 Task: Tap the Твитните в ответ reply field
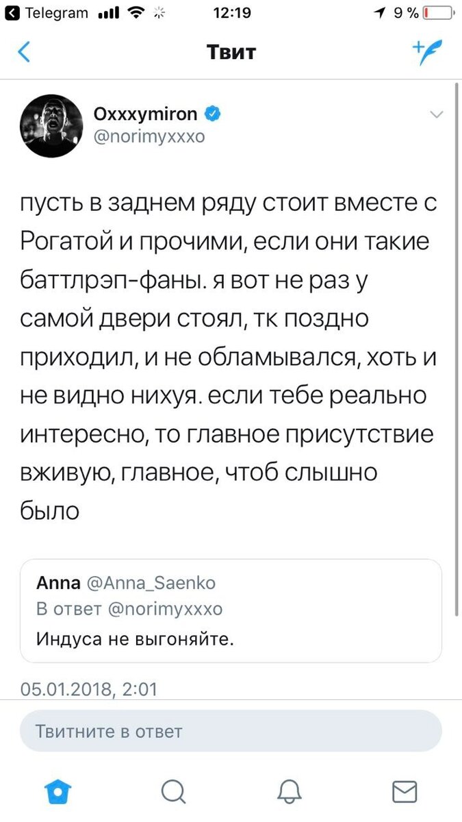coord(231,731)
